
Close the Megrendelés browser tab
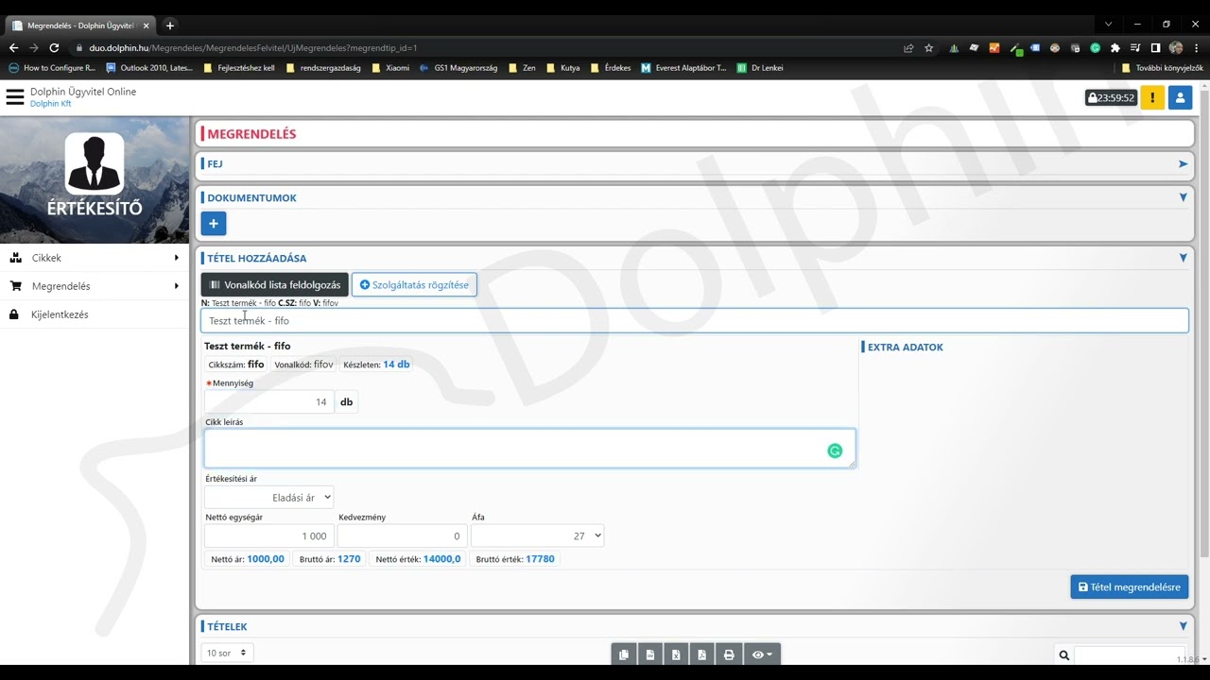[x=147, y=25]
